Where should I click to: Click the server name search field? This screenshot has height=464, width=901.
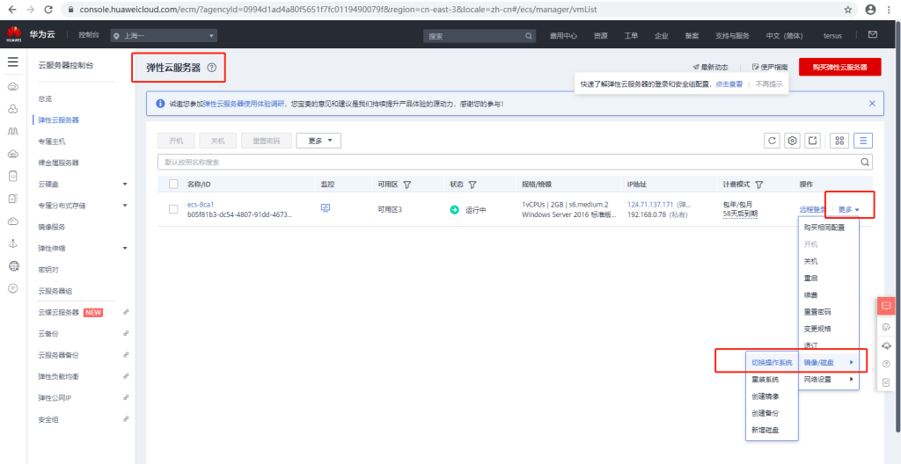point(515,162)
